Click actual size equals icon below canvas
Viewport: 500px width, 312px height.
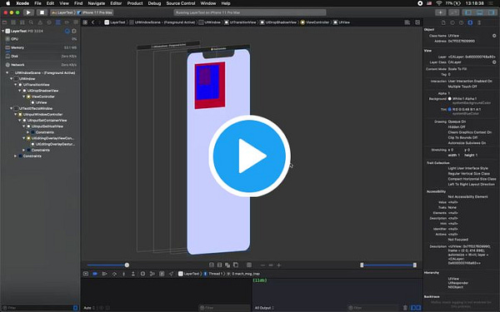270,265
